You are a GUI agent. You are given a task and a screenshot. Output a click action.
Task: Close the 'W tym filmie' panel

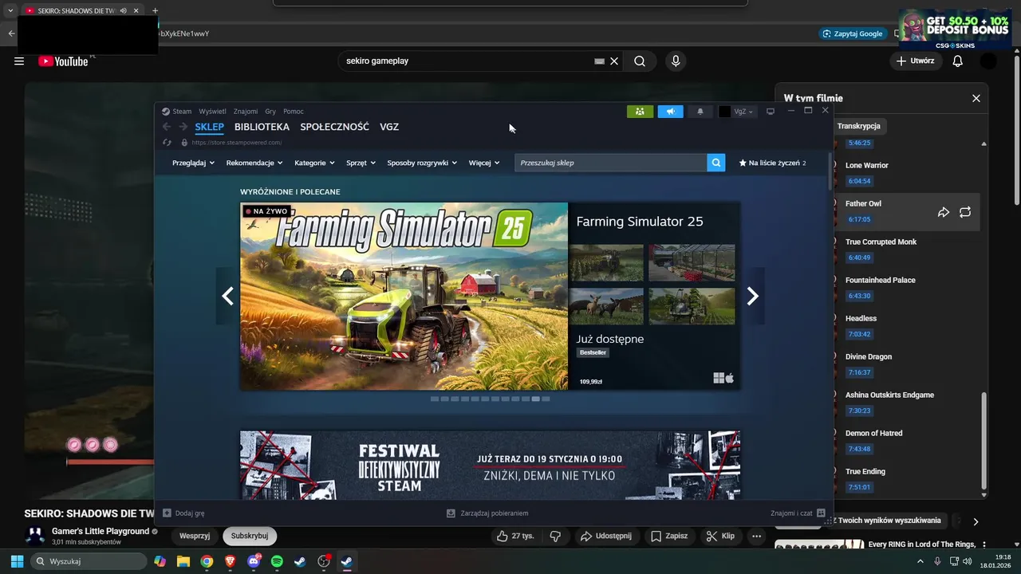pyautogui.click(x=976, y=98)
